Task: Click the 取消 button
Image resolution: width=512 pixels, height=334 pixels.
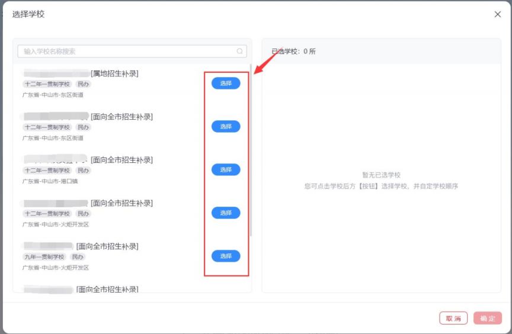Action: 453,319
